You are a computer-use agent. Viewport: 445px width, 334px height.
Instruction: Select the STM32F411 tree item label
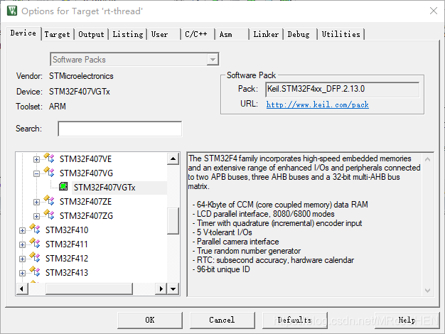tap(66, 244)
